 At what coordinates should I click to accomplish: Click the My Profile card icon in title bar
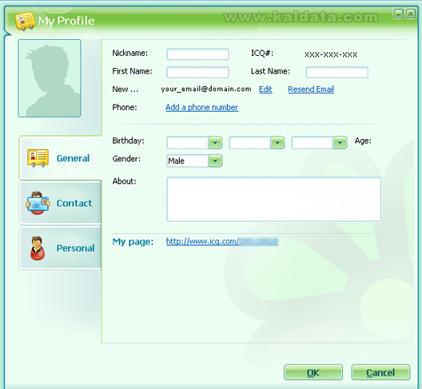click(25, 21)
